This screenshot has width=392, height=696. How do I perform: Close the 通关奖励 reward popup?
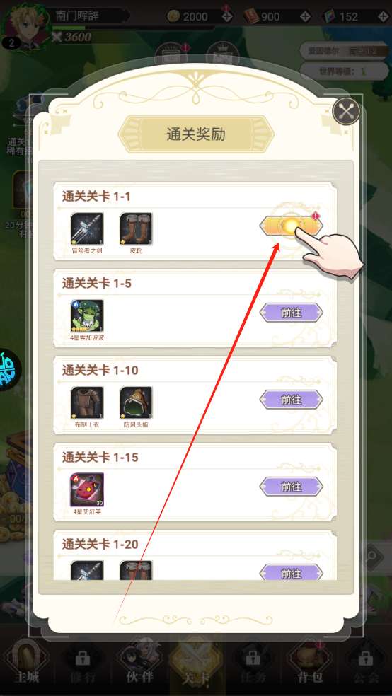(346, 112)
